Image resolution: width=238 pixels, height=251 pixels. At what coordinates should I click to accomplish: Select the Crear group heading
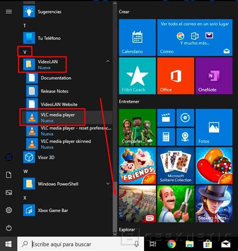(x=124, y=12)
